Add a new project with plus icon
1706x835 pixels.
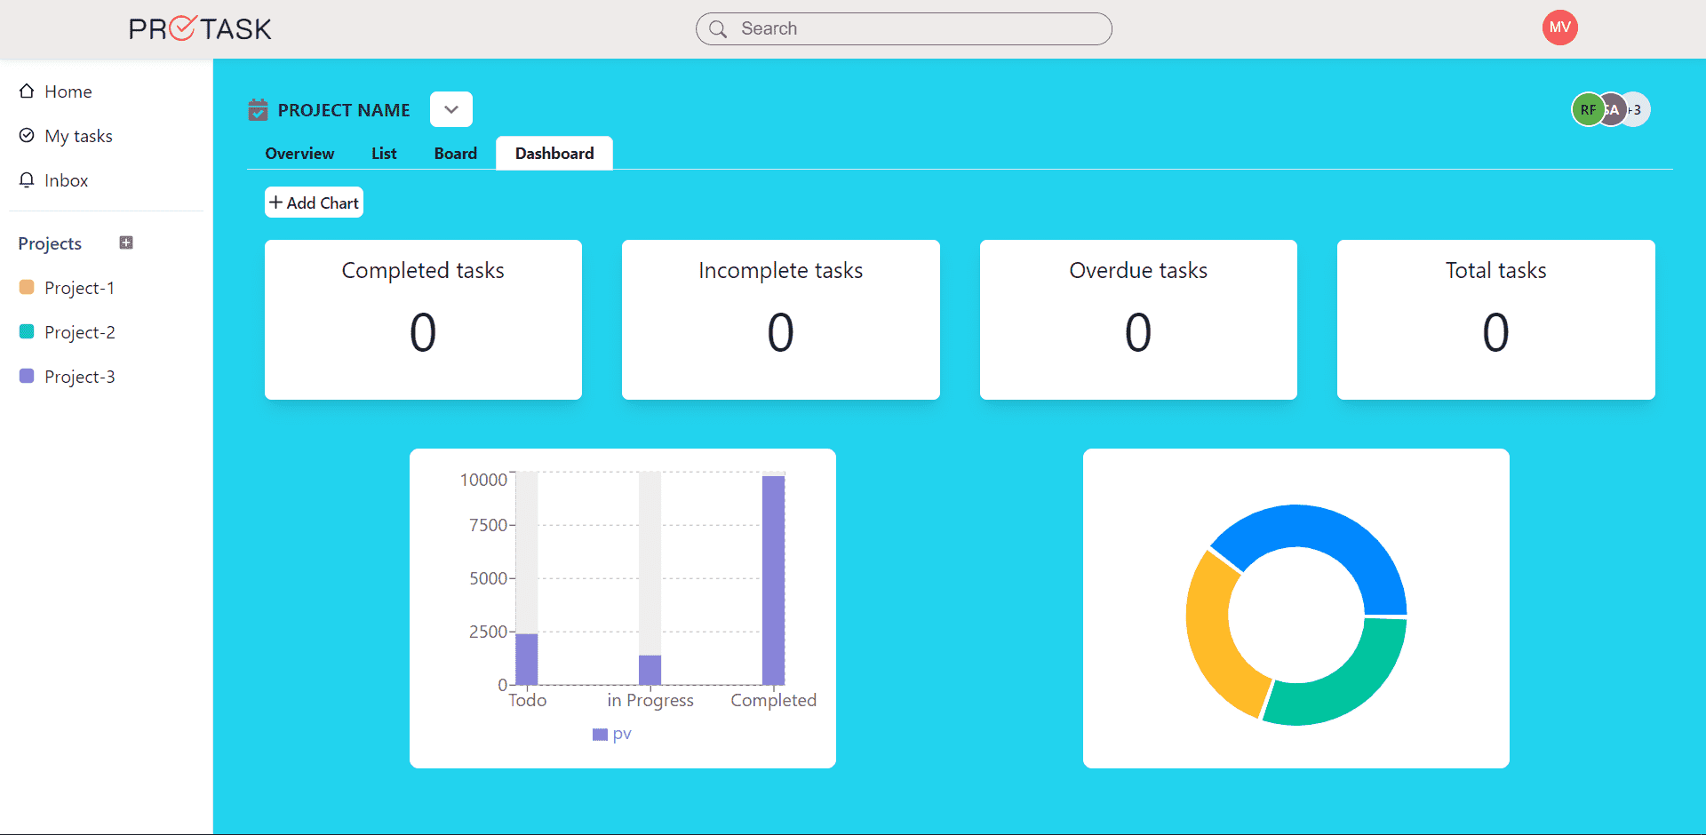point(126,243)
